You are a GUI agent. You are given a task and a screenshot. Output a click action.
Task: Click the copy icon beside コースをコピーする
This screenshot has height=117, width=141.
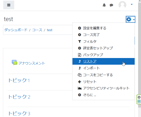[x=79, y=75]
